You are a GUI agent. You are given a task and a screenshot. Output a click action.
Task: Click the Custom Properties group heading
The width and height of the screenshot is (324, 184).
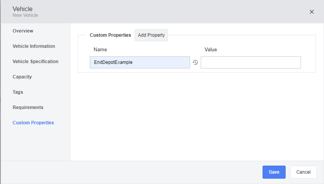pyautogui.click(x=110, y=35)
